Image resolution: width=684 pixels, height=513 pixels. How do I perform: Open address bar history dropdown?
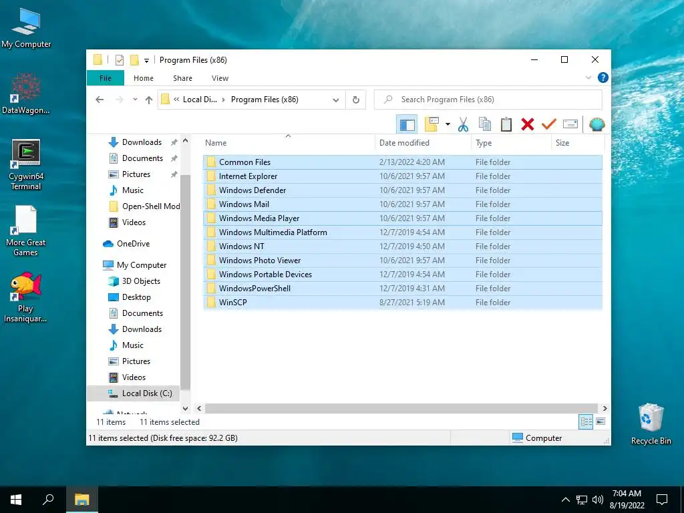335,100
